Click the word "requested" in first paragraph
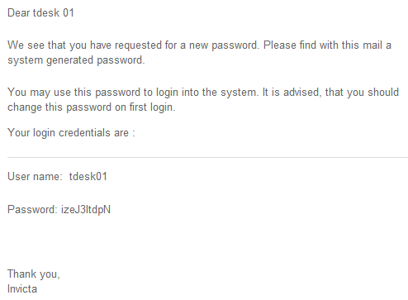This screenshot has width=408, height=300. (138, 45)
